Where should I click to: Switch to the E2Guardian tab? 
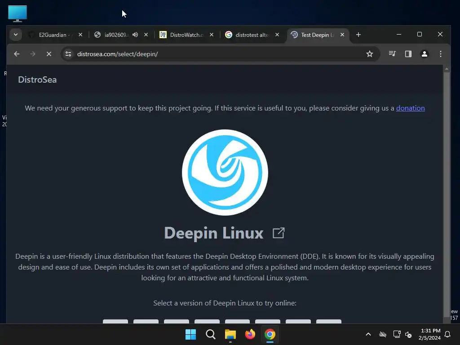(56, 35)
